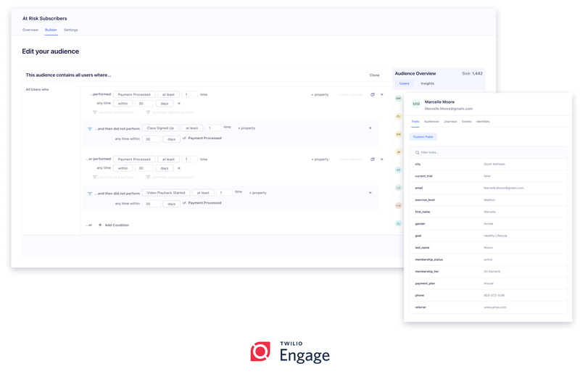Click funnel icon beside Video Playback Started step
The height and width of the screenshot is (382, 580).
pyautogui.click(x=90, y=194)
